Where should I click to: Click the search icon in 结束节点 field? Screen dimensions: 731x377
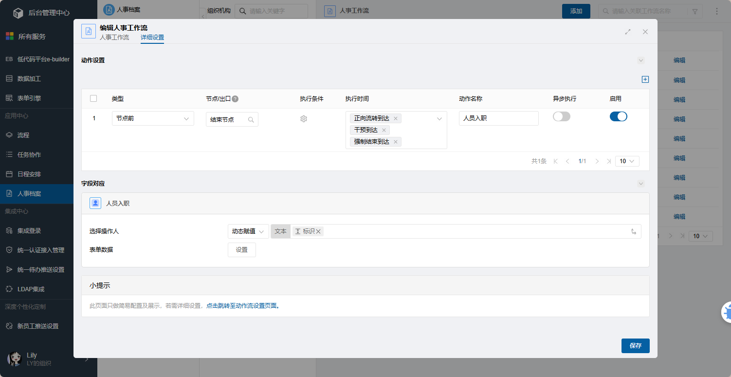[x=251, y=119]
